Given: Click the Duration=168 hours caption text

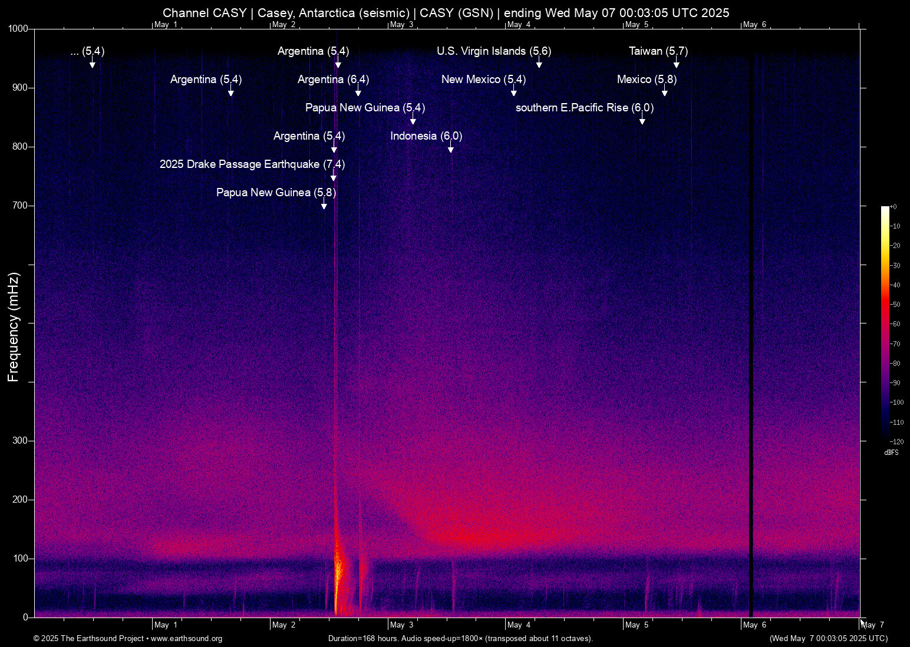Looking at the screenshot, I should pos(460,639).
